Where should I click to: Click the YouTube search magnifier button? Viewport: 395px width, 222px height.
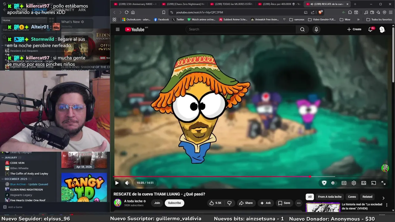[302, 29]
